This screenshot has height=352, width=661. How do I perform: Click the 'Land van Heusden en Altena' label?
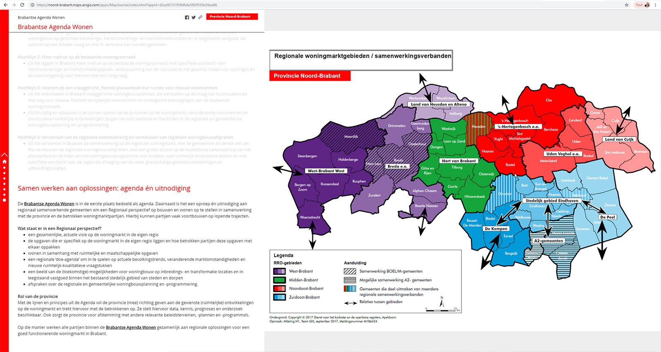point(439,104)
